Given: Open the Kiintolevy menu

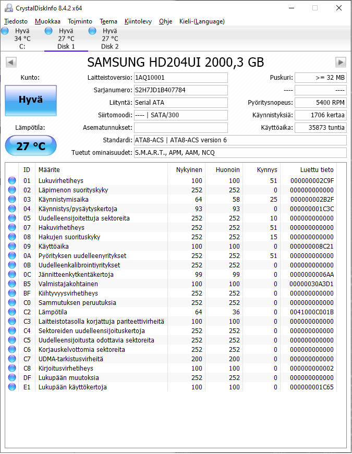Looking at the screenshot, I should [138, 21].
